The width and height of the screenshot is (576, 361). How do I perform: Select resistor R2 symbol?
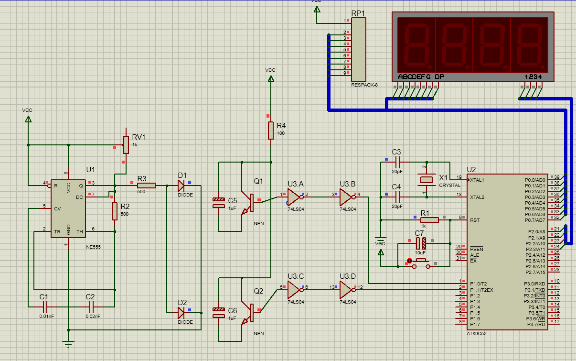[115, 211]
